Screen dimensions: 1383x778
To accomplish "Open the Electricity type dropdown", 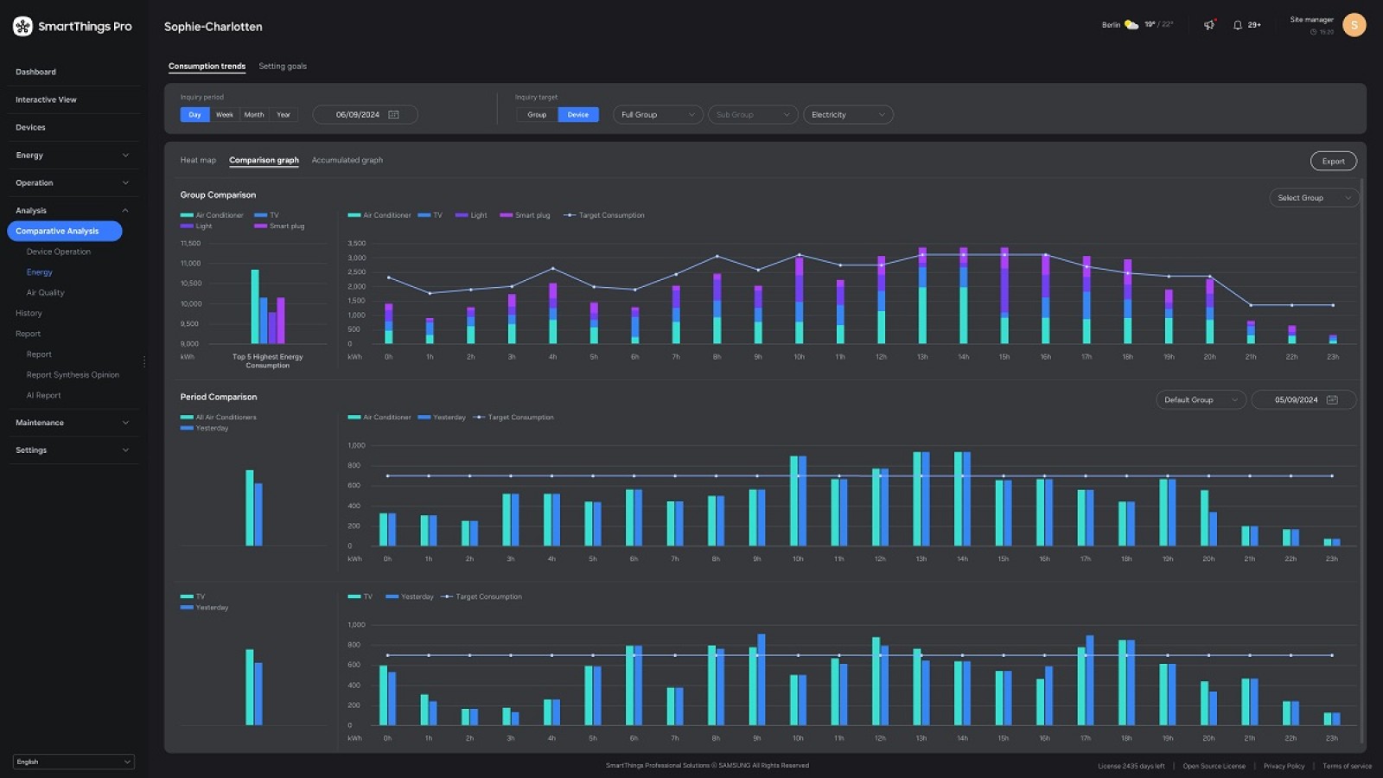I will (847, 115).
